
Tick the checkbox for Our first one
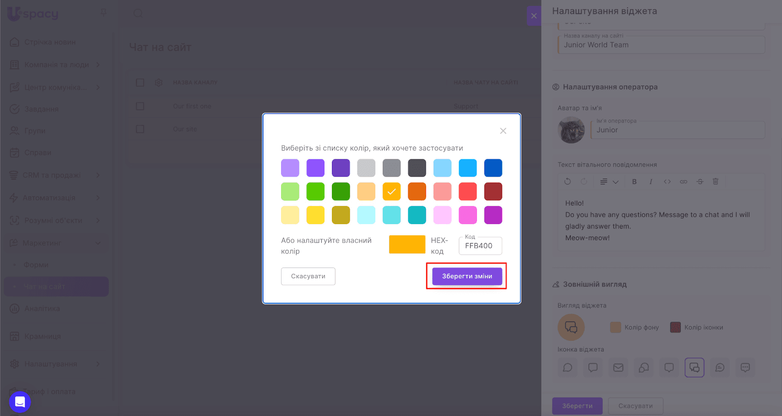pos(140,106)
